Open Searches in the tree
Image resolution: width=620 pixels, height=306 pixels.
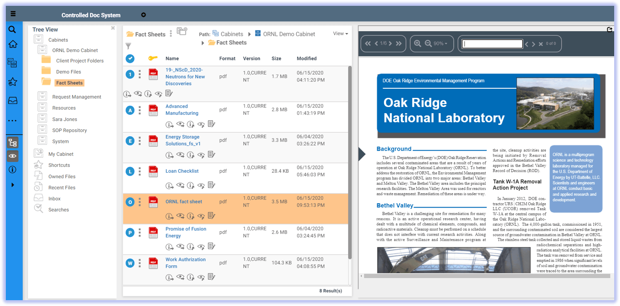[x=58, y=210]
